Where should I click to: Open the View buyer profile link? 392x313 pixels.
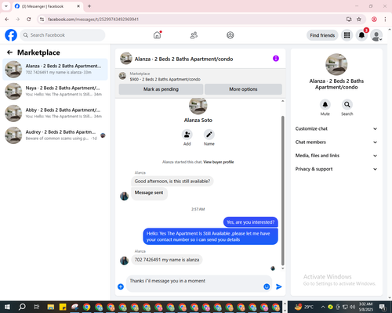(x=219, y=162)
